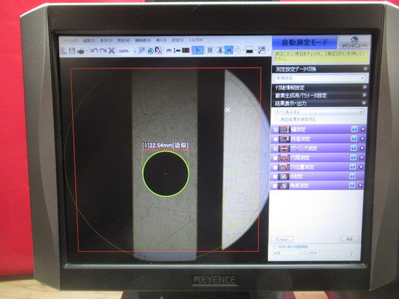Click the light bulb icon at panel bottom
Screen dimensions: 399x299
352,252
